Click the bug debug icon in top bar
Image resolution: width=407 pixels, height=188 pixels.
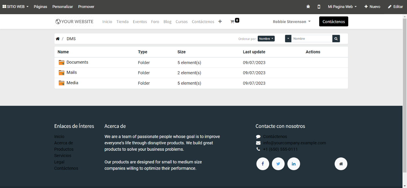[308, 7]
